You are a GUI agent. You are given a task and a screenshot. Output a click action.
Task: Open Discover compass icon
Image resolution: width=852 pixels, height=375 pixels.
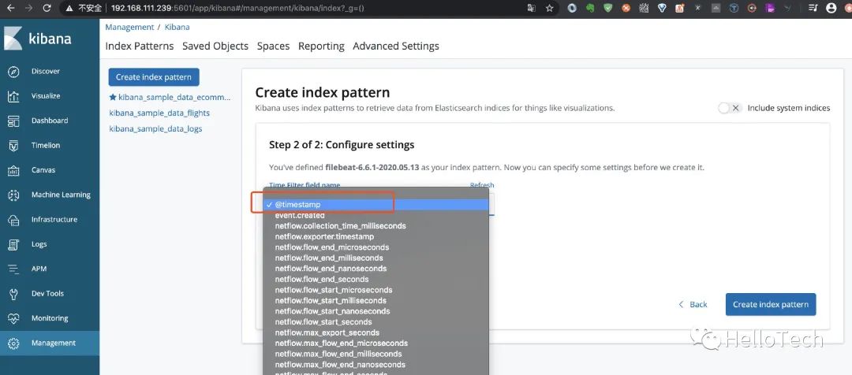(13, 72)
